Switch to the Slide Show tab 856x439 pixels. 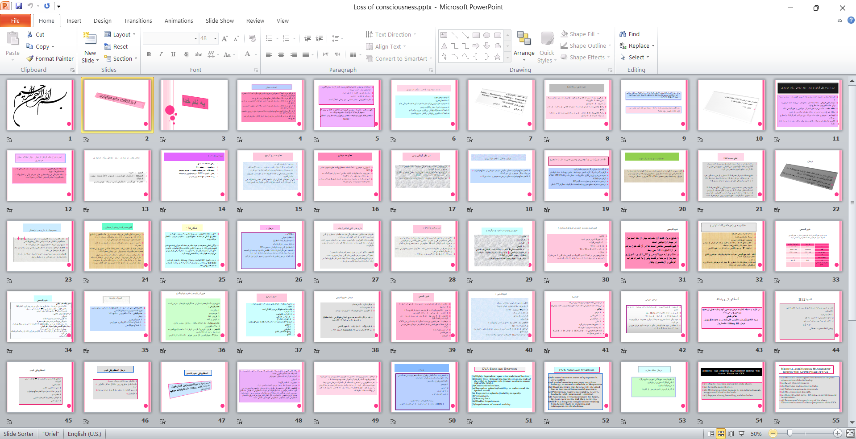pos(220,21)
